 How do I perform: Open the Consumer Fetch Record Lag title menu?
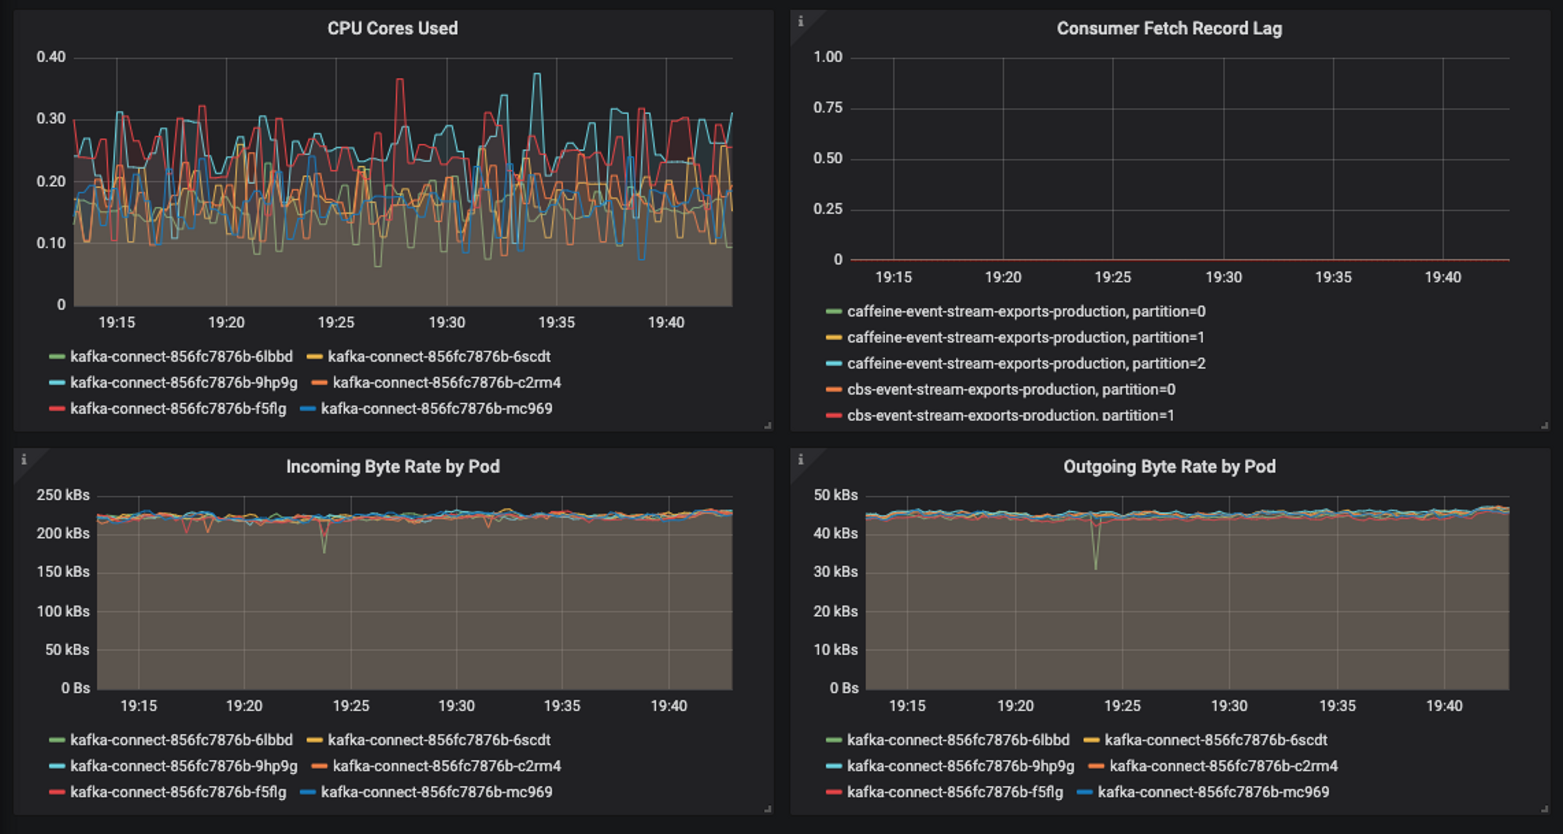(1169, 28)
